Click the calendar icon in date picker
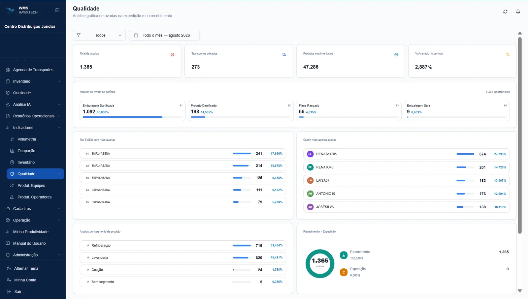This screenshot has width=528, height=299. 136,35
